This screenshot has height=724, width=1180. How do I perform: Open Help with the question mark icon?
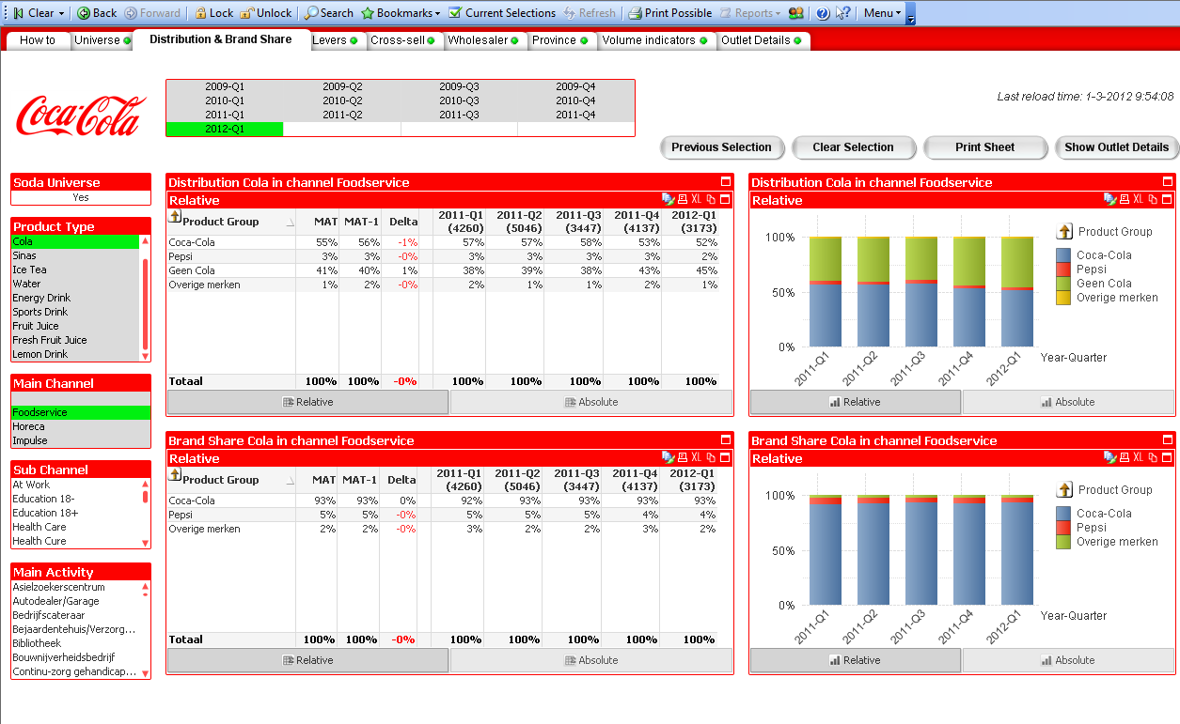[823, 13]
